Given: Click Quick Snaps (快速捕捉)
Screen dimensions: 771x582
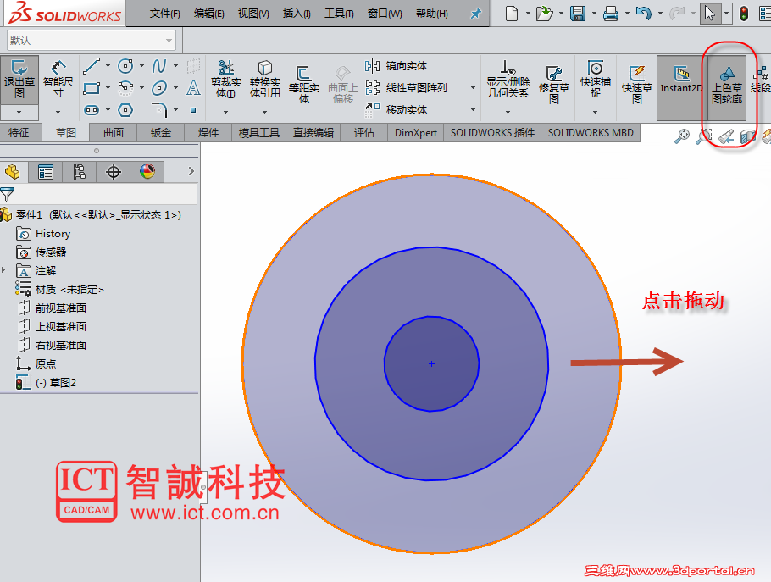Looking at the screenshot, I should click(x=596, y=80).
